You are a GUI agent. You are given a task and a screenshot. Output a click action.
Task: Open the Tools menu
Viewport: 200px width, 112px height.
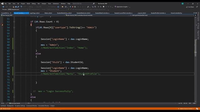[49, 4]
